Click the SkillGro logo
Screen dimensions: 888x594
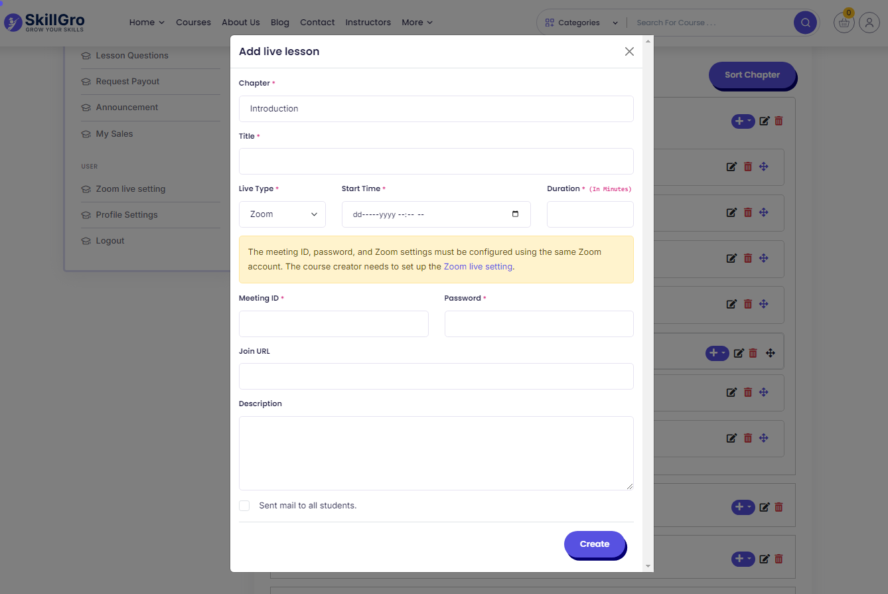(x=44, y=23)
